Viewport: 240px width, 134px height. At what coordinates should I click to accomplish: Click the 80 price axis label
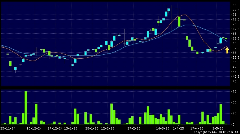[x=234, y=5]
